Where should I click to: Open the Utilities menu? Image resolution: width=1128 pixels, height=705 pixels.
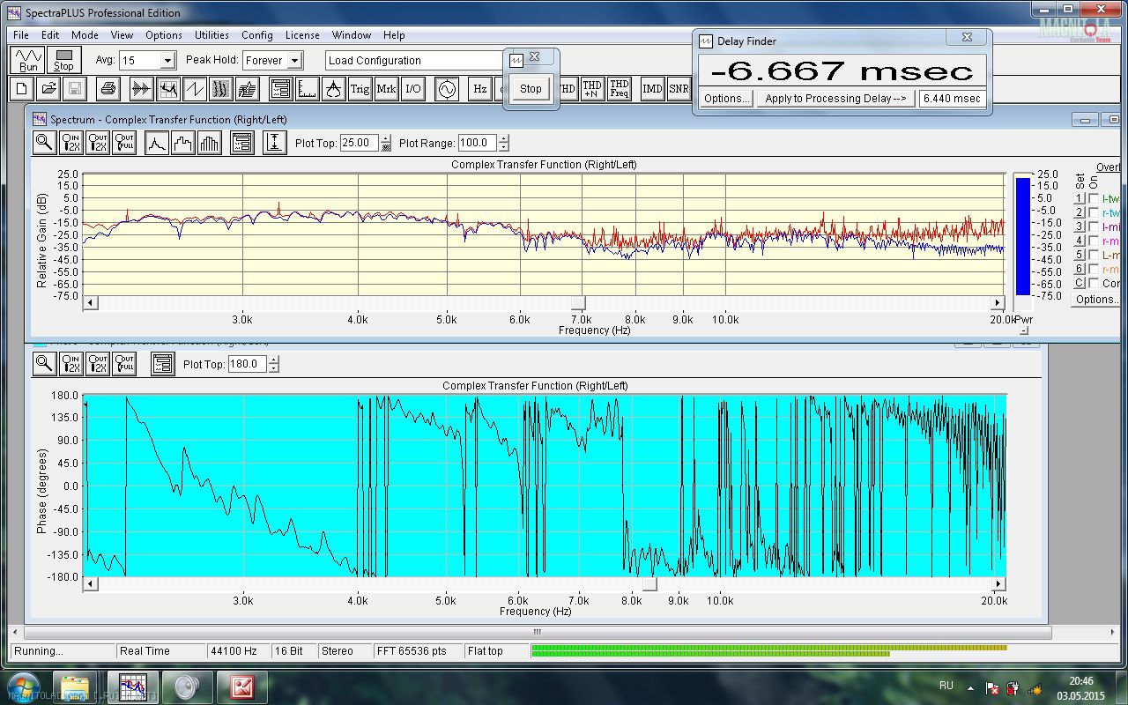[211, 35]
